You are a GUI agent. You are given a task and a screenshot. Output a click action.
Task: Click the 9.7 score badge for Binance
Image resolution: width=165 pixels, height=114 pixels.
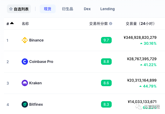click(x=106, y=40)
